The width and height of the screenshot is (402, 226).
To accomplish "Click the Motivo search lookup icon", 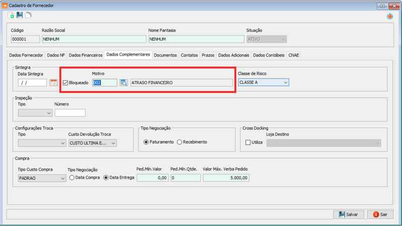I will [124, 83].
